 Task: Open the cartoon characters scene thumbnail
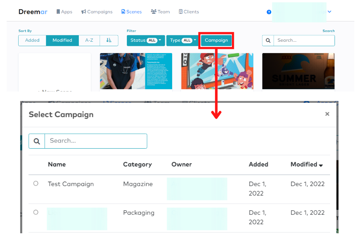pos(217,71)
